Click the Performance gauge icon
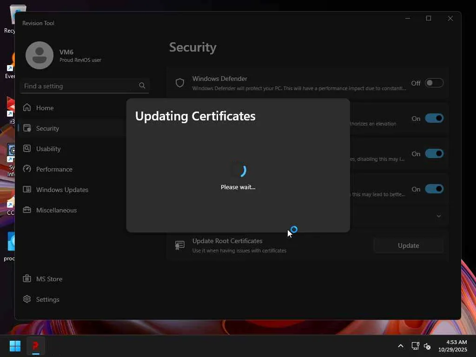Screen dimensions: 476x357 [x=27, y=169]
